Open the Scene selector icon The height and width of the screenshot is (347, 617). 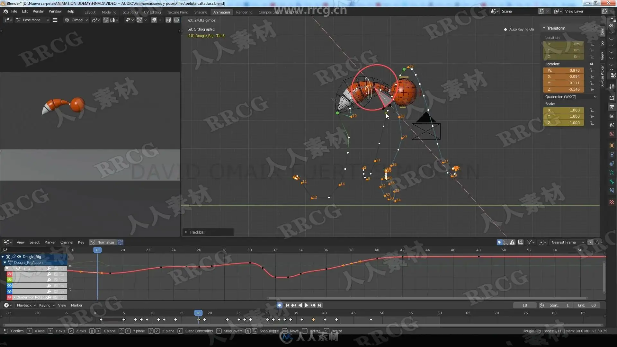click(495, 11)
